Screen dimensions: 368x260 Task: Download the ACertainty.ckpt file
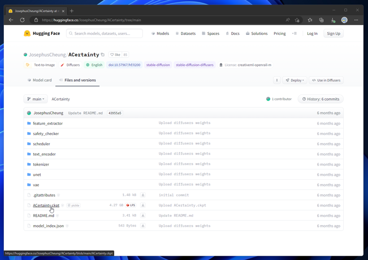pyautogui.click(x=143, y=205)
